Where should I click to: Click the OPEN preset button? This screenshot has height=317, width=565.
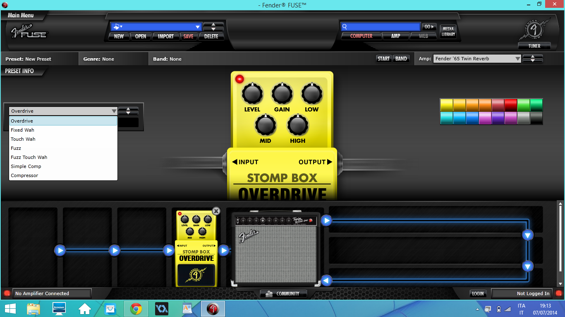[x=141, y=36]
